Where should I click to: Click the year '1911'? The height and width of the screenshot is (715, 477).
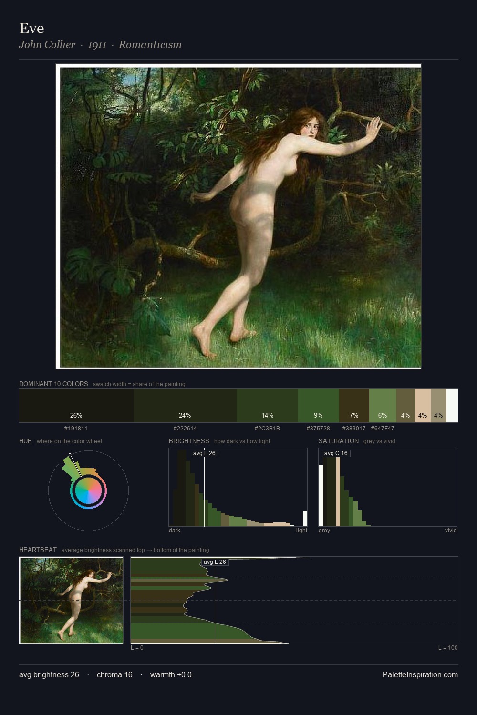(x=97, y=45)
